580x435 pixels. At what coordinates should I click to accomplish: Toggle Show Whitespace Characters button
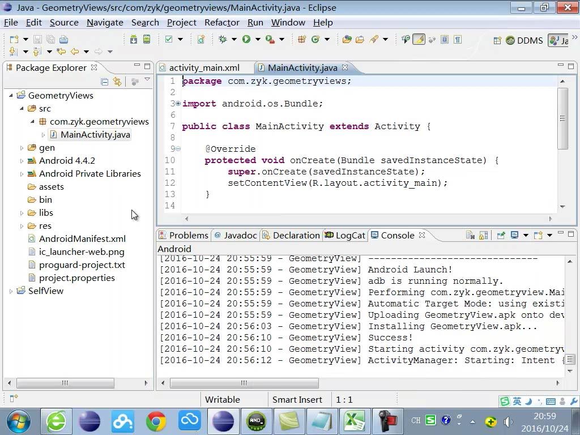(458, 40)
